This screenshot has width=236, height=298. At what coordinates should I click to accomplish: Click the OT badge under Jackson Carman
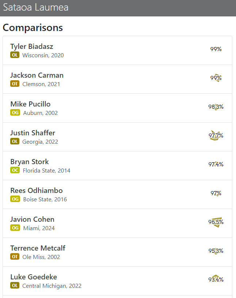[x=15, y=84]
